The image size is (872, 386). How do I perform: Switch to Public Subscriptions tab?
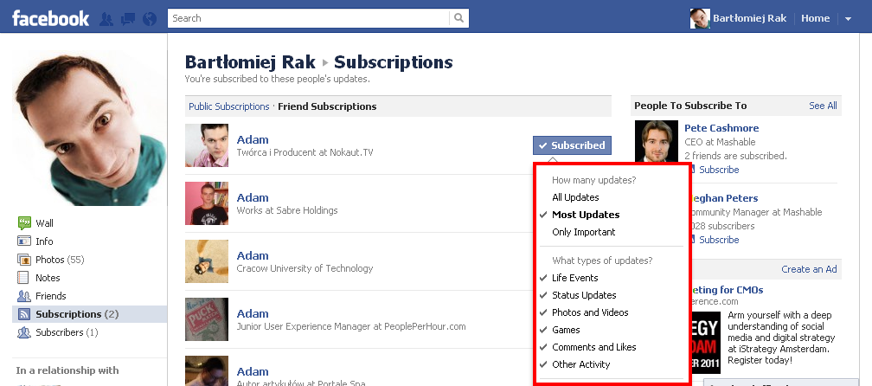coord(229,106)
